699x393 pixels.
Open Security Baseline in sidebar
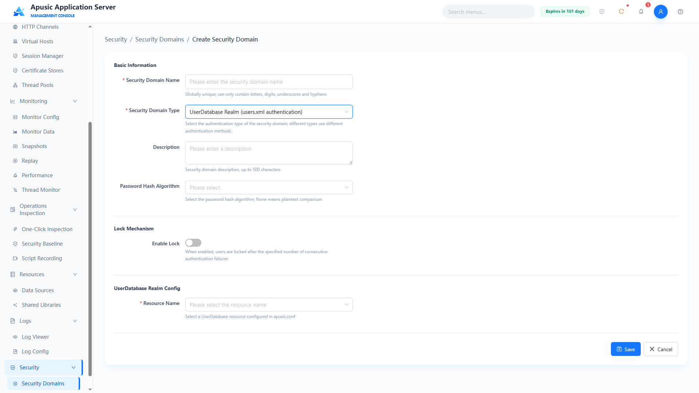44,244
